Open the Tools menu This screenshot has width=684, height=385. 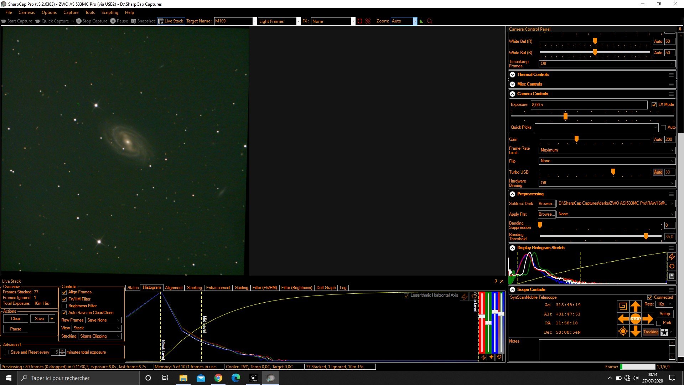click(x=90, y=12)
